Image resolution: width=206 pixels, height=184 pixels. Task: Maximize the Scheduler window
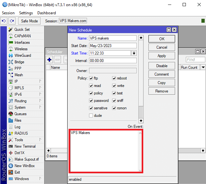[198, 52]
